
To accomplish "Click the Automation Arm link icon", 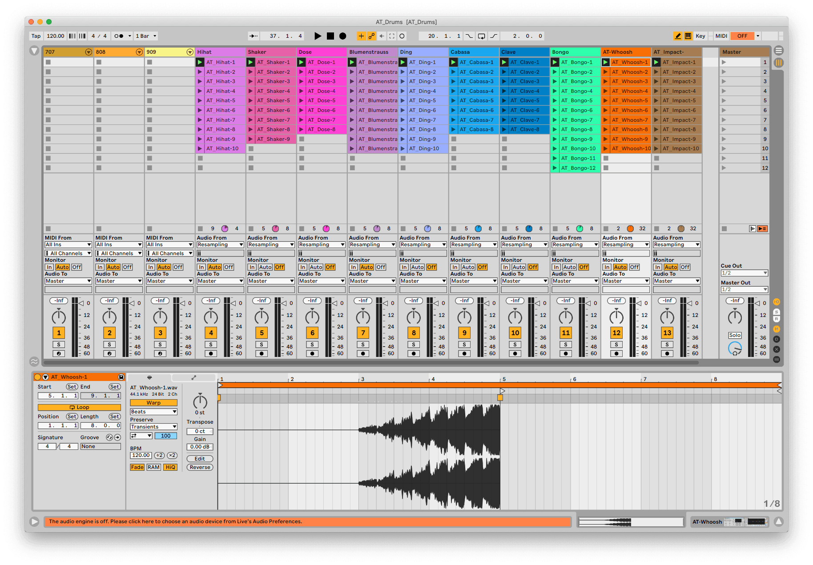I will 371,36.
